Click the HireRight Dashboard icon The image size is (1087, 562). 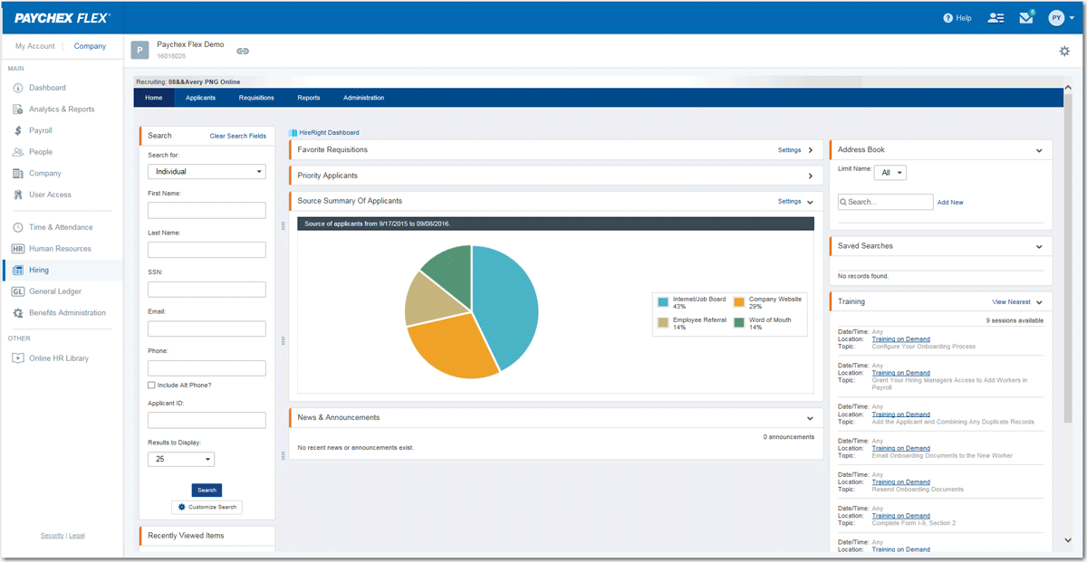click(x=293, y=133)
